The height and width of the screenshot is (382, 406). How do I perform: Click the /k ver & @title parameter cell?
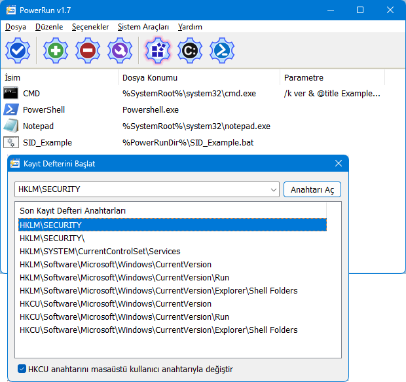(332, 93)
